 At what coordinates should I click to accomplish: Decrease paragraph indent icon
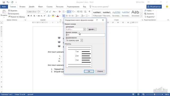click(78, 12)
